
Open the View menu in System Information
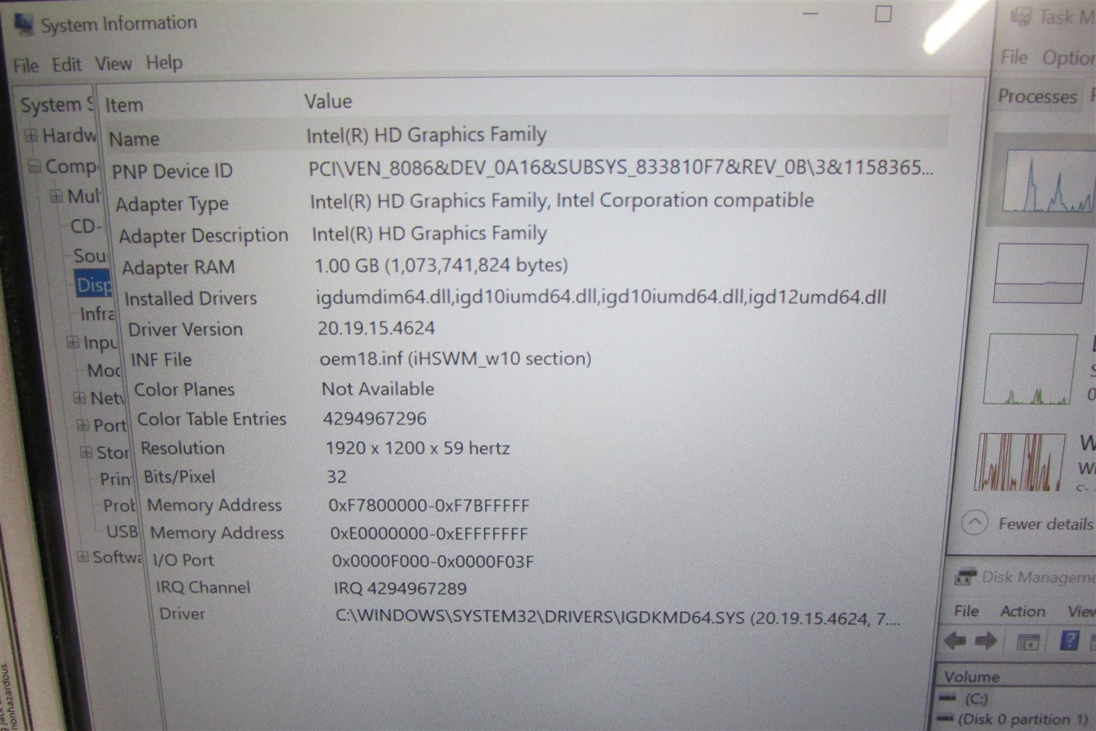click(x=113, y=64)
